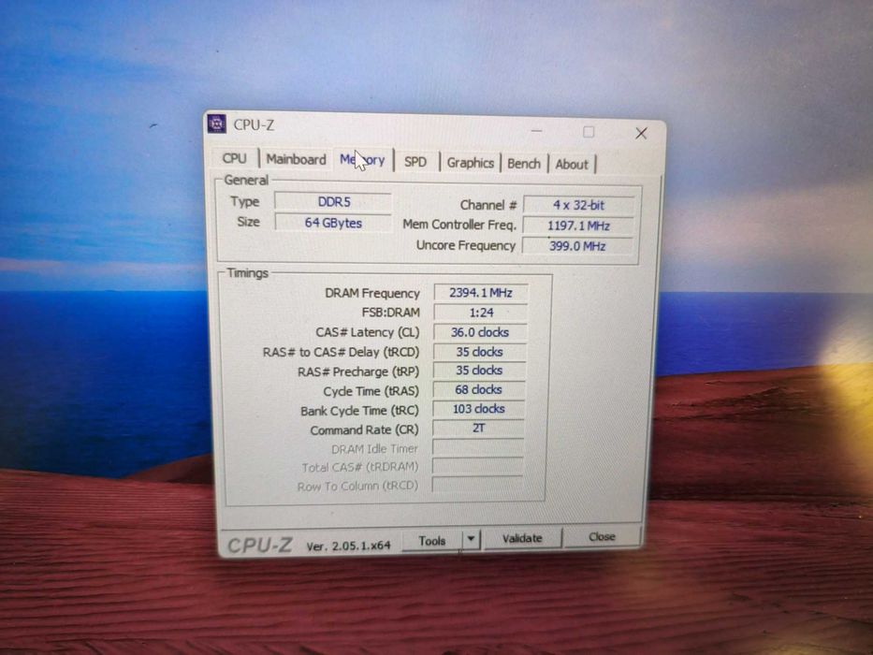
Task: Click the 2394.1 MHz DRAM frequency value
Action: pyautogui.click(x=481, y=292)
